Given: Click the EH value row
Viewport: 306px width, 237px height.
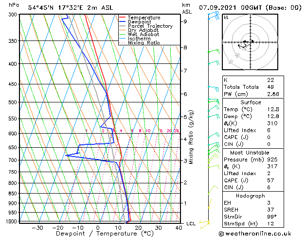Looking at the screenshot, I should [253, 203].
